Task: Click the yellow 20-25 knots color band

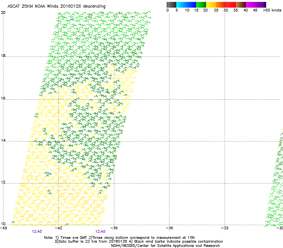Action: click(x=211, y=5)
